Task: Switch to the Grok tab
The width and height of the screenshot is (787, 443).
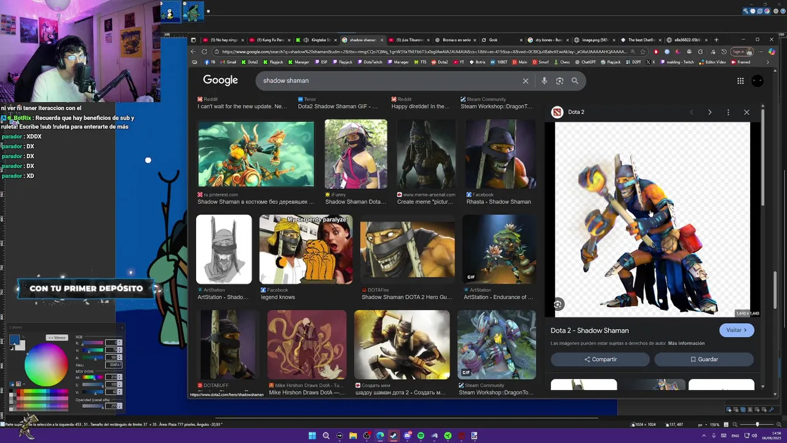Action: click(x=501, y=40)
